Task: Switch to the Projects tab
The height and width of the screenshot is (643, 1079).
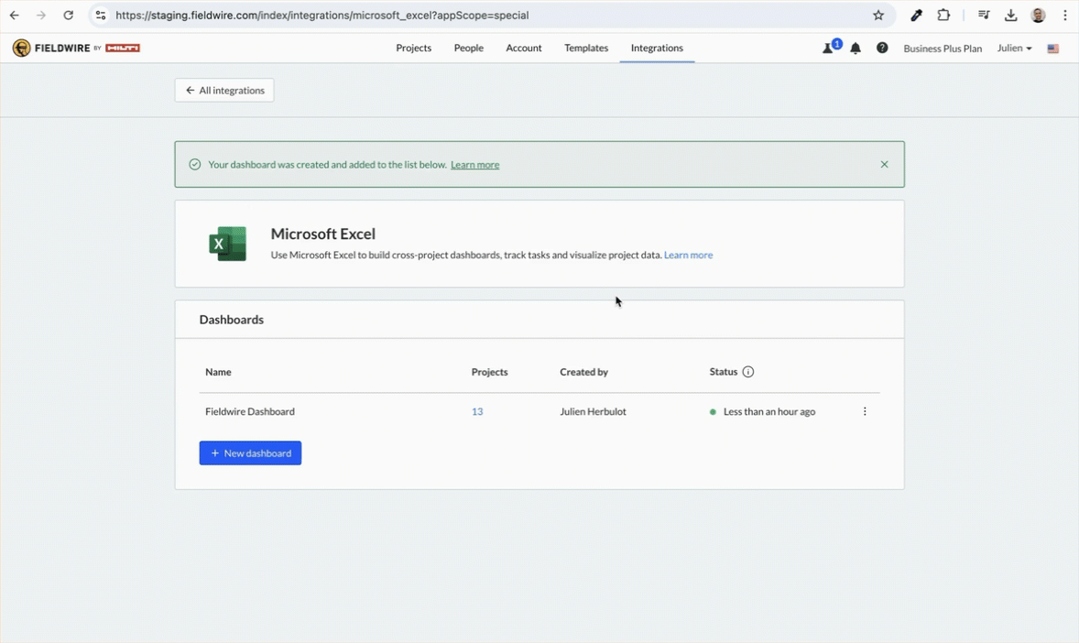Action: point(413,48)
